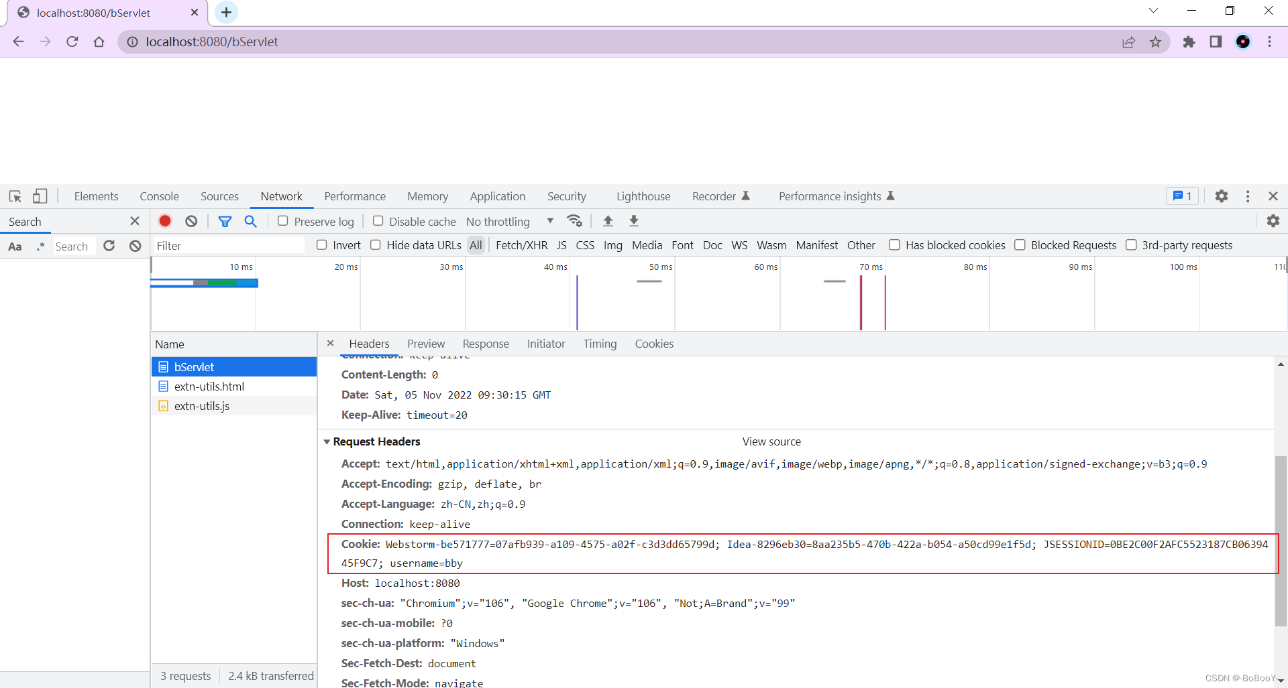This screenshot has width=1288, height=688.
Task: Open DevTools settings gear icon
Action: pos(1222,196)
